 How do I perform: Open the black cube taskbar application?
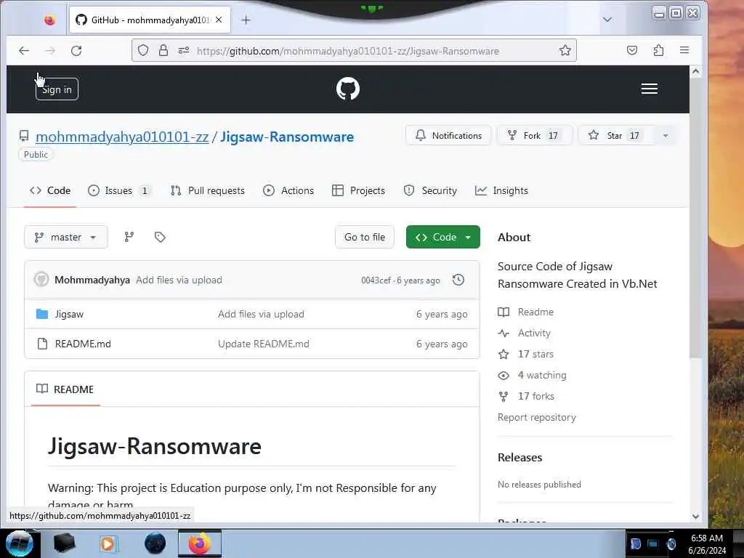pos(64,543)
